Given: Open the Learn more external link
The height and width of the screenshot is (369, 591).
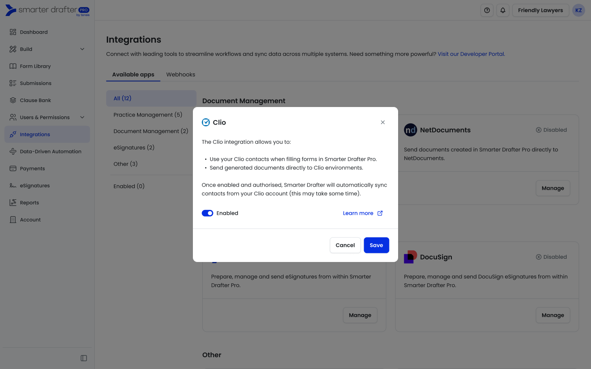Looking at the screenshot, I should pyautogui.click(x=362, y=213).
